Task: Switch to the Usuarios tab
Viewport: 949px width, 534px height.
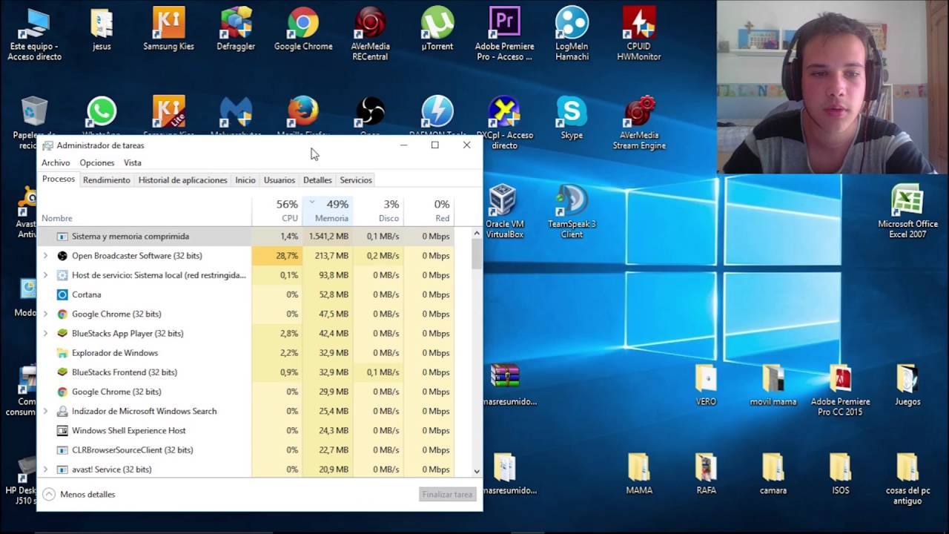Action: [x=280, y=180]
